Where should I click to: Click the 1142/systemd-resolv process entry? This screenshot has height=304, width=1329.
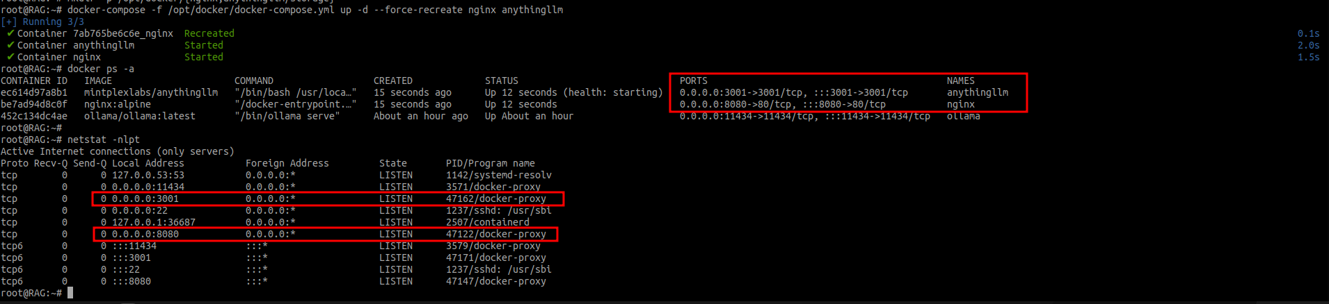pyautogui.click(x=499, y=175)
